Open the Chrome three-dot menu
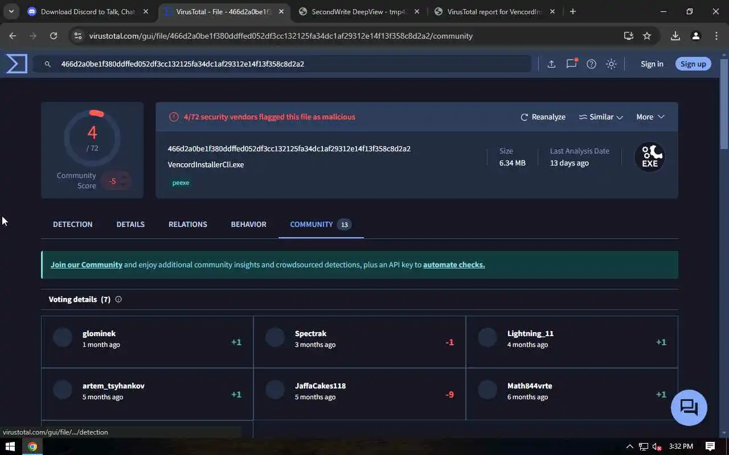 point(716,36)
